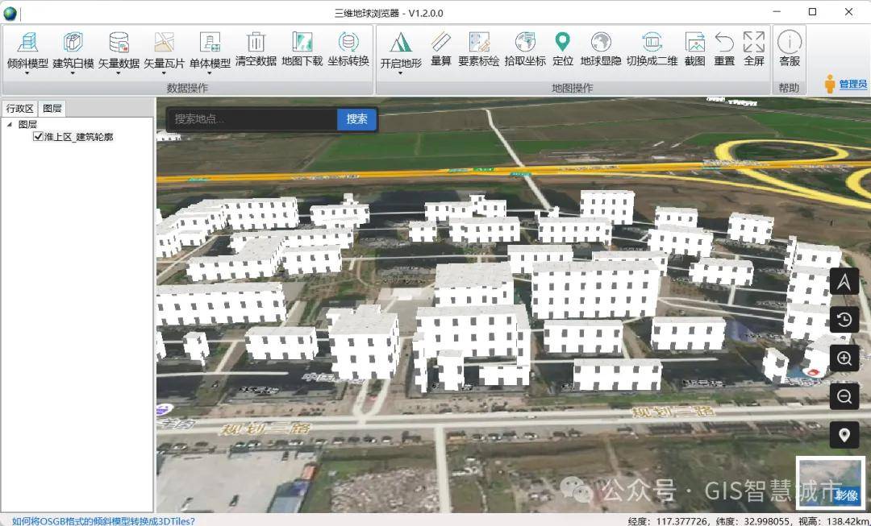
Task: Select the 坐标转换 coordinate conversion tool
Action: coord(348,43)
